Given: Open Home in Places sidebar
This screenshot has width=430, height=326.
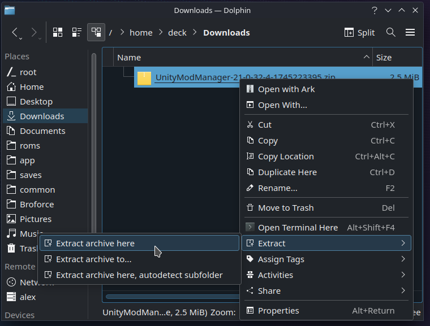Looking at the screenshot, I should coord(31,87).
